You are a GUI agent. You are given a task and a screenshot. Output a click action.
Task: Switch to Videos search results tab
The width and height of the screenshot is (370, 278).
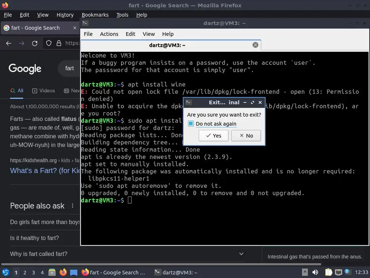(43, 91)
